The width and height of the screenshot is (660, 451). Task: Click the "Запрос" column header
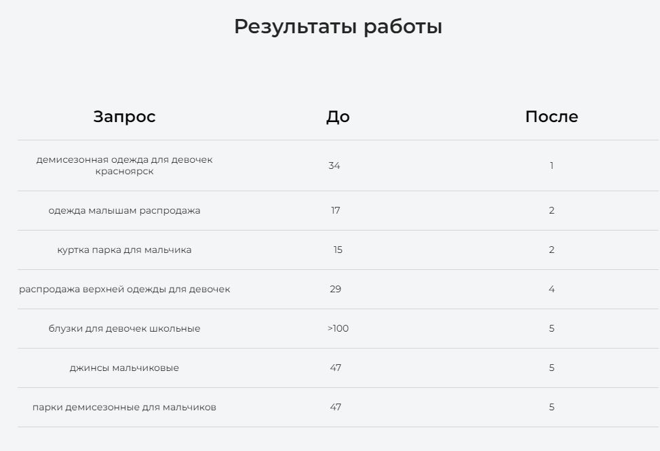124,117
